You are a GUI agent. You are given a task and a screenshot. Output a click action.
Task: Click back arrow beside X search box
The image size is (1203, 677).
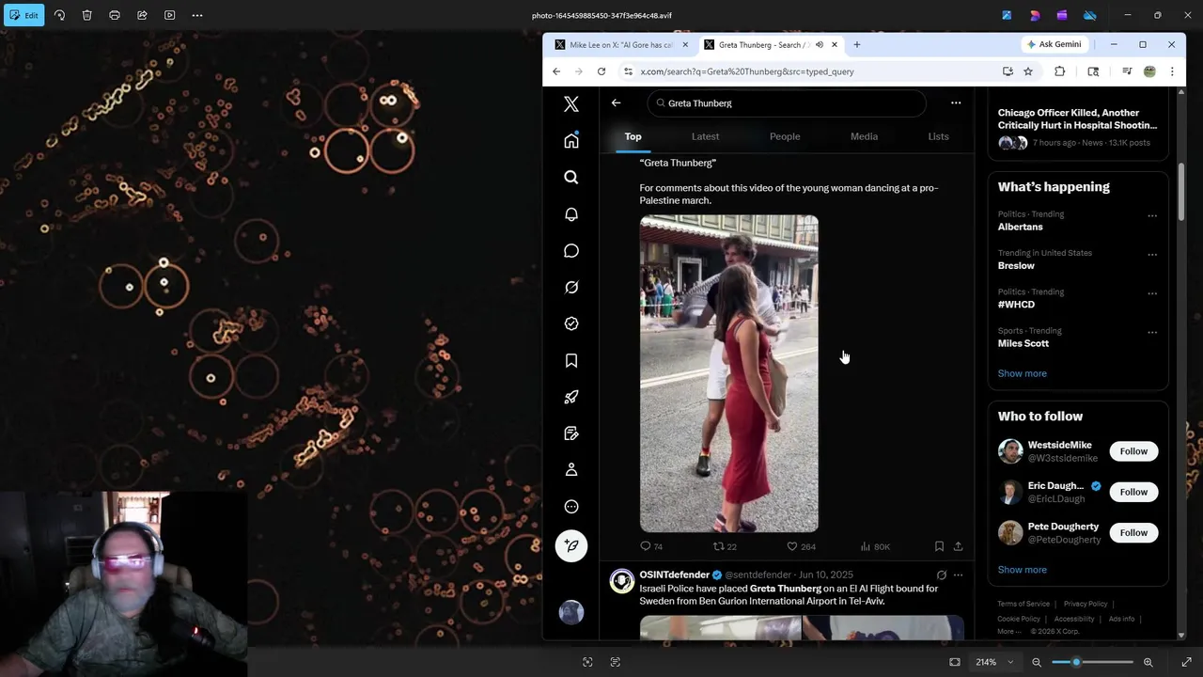click(x=616, y=103)
